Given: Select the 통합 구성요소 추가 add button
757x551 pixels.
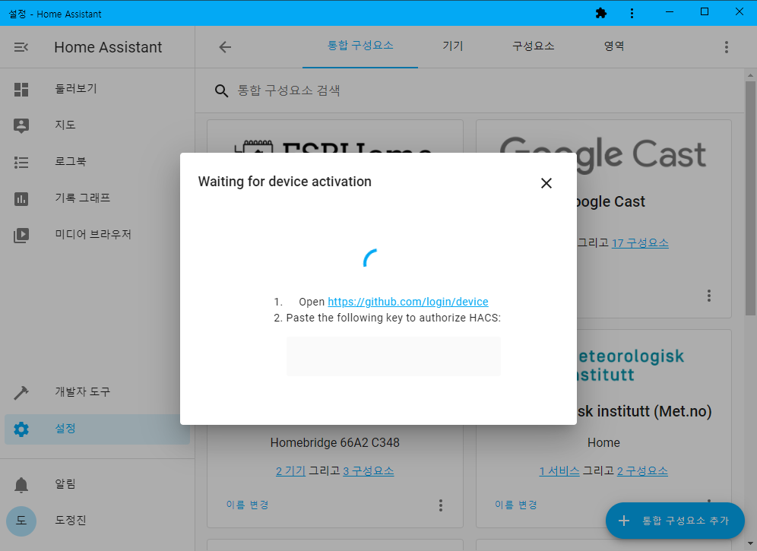Looking at the screenshot, I should coord(675,521).
